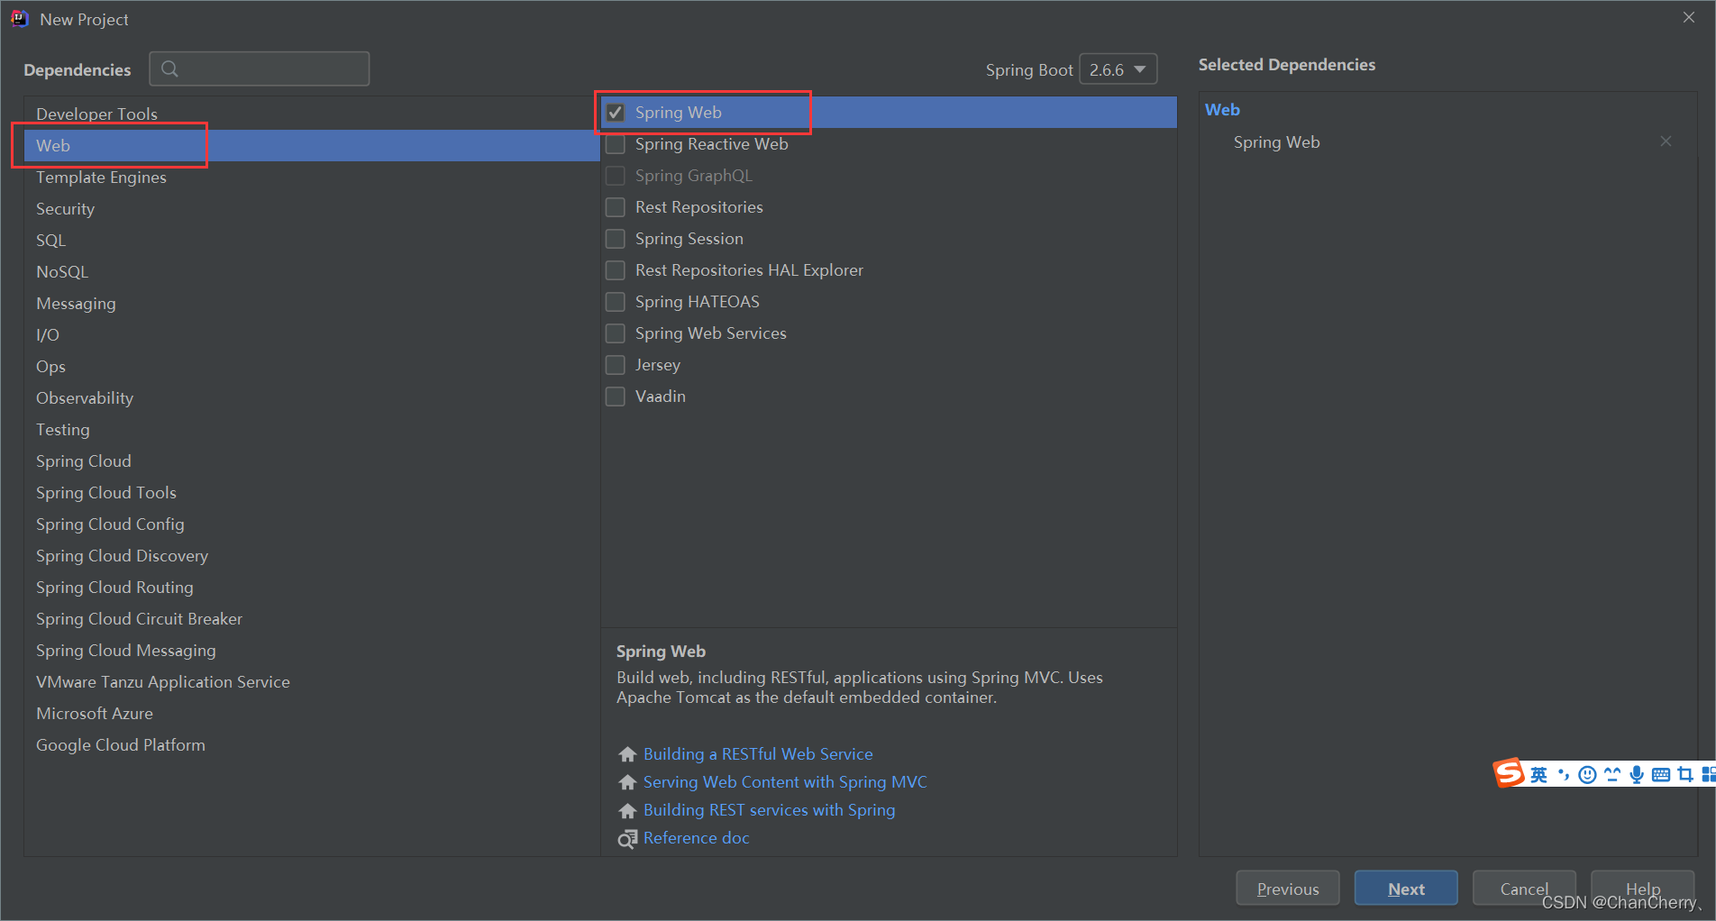Close the New Project window
This screenshot has width=1716, height=921.
coord(1688,18)
